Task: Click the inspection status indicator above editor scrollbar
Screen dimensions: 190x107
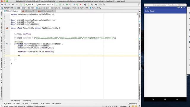Action: [x=137, y=14]
